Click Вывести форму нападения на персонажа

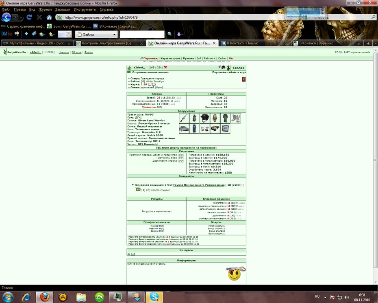(186, 148)
